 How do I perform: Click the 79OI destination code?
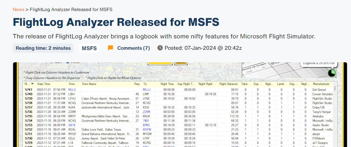click(146, 120)
